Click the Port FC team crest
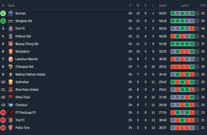207x135 pixels. [11, 29]
